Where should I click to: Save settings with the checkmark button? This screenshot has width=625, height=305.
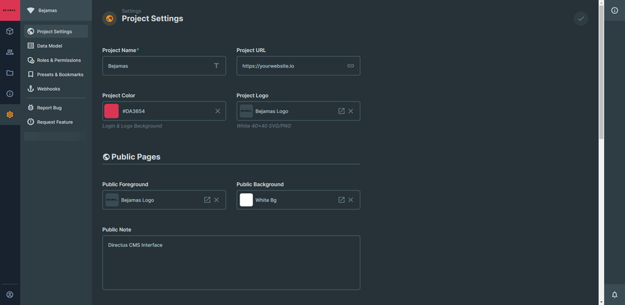tap(581, 19)
